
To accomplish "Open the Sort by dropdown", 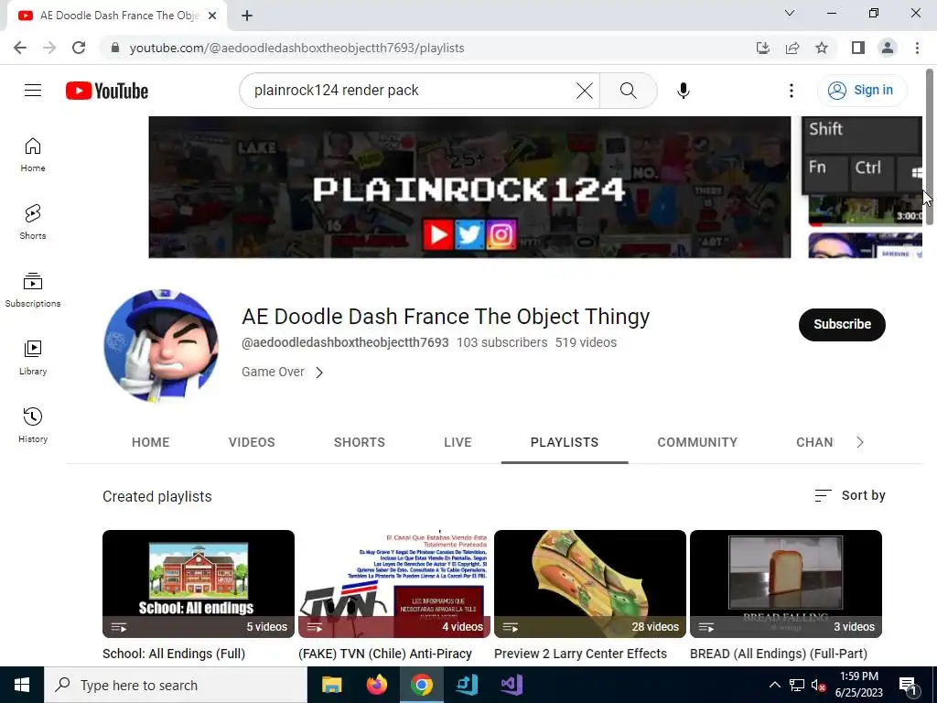I will (x=850, y=495).
